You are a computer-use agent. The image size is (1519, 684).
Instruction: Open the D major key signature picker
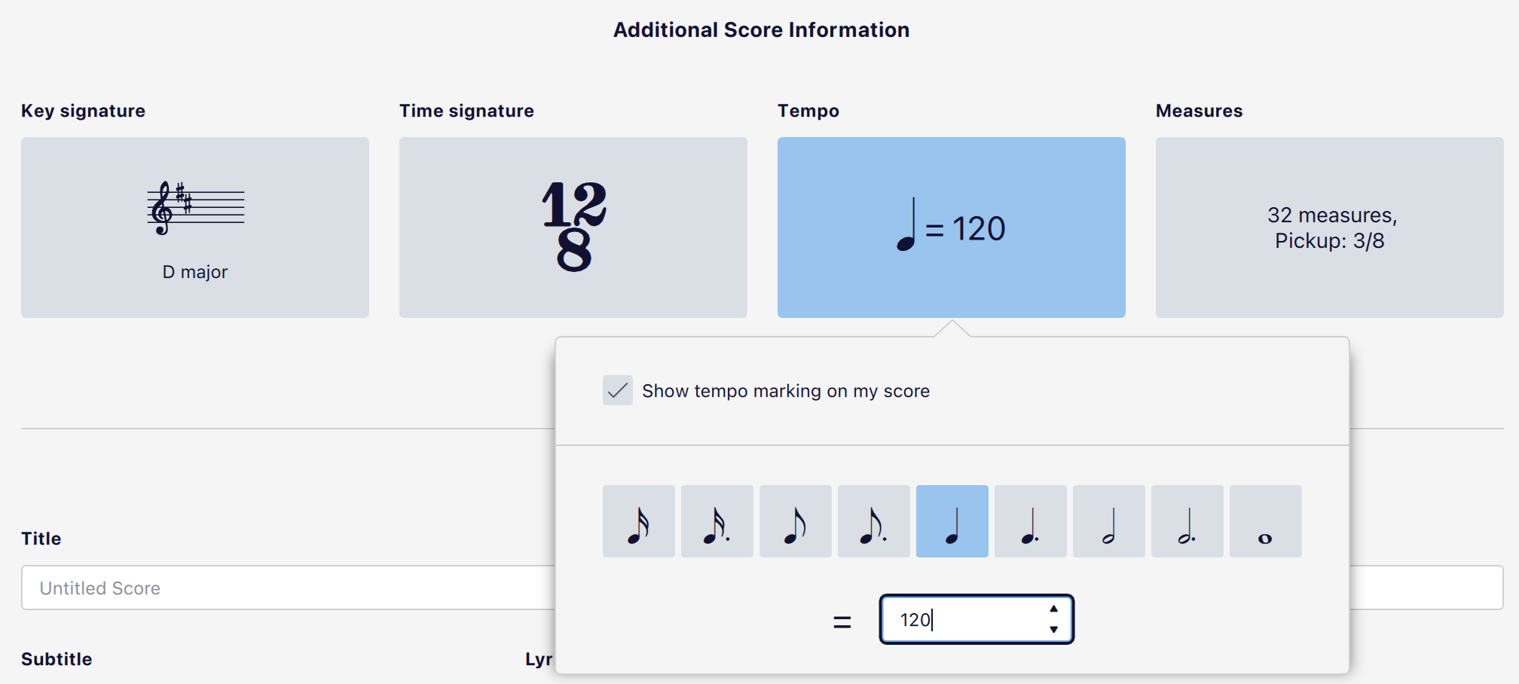(x=194, y=226)
